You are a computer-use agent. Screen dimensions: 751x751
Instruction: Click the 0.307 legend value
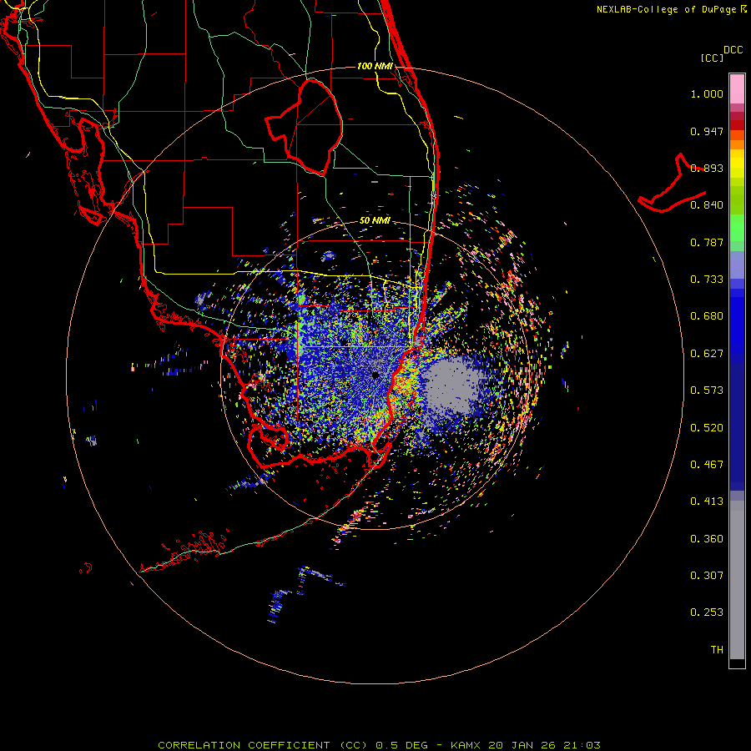tap(707, 576)
